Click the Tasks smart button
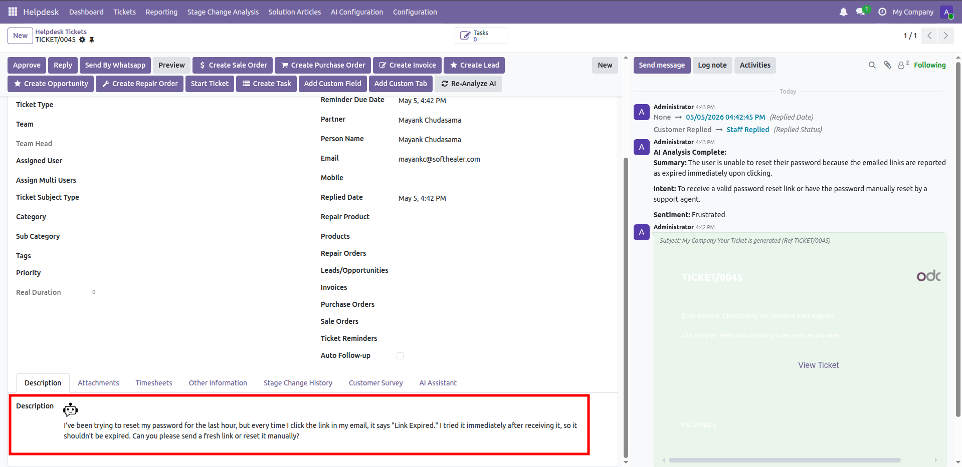The height and width of the screenshot is (467, 962). click(481, 36)
